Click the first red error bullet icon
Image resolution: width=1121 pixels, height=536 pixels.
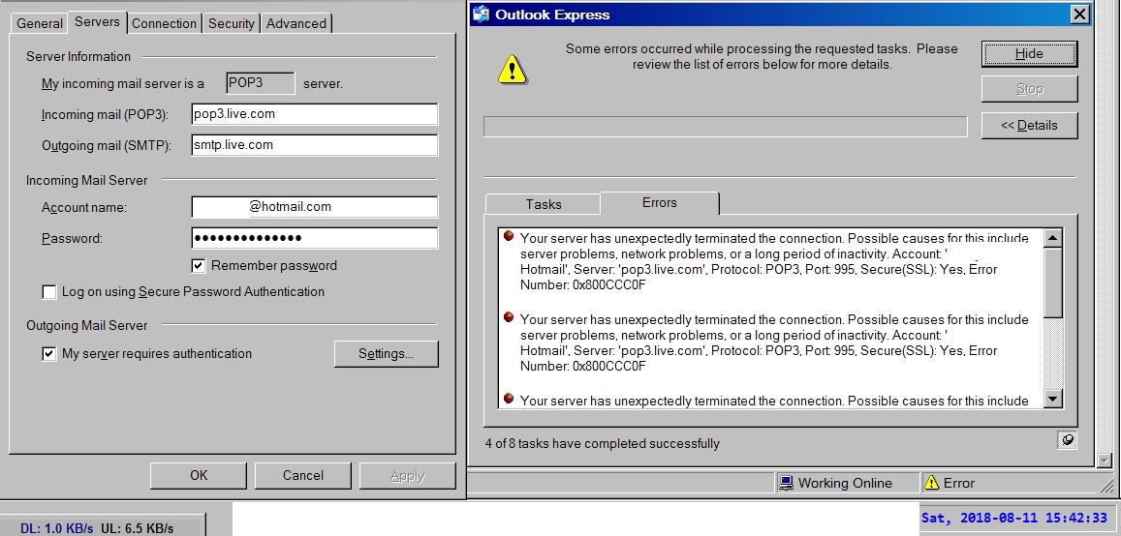[x=508, y=236]
